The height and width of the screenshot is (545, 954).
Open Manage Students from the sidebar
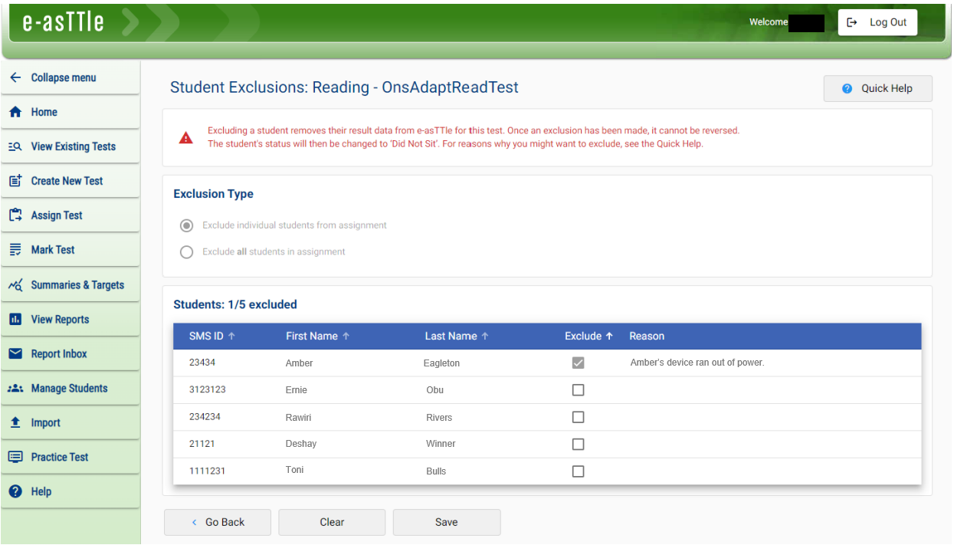pyautogui.click(x=16, y=388)
